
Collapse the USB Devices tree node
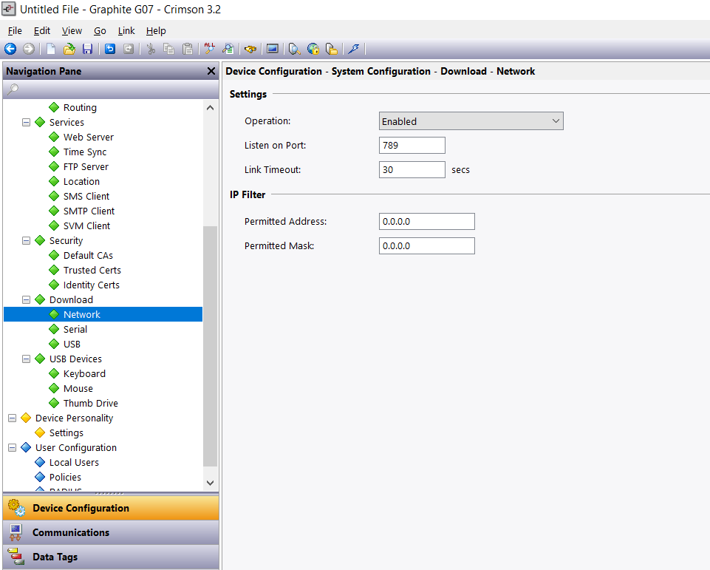click(27, 359)
